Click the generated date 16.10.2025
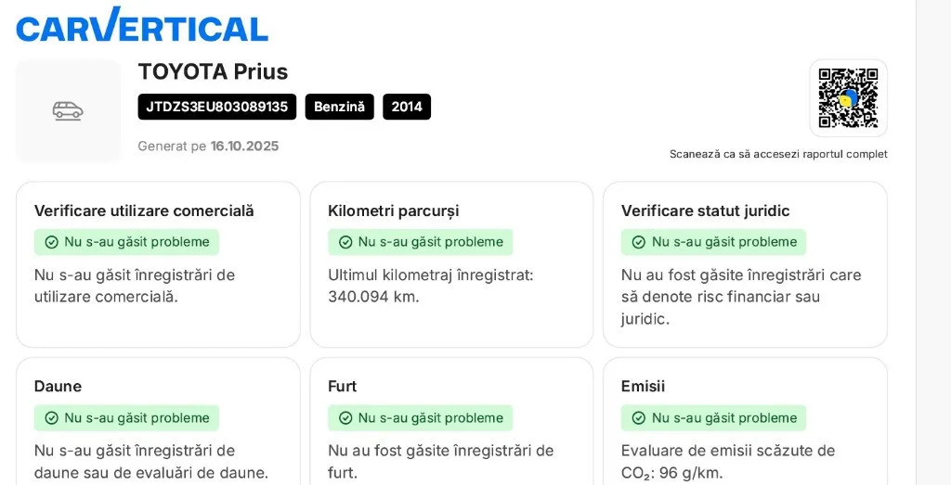Screen dimensions: 951x485 coord(244,146)
